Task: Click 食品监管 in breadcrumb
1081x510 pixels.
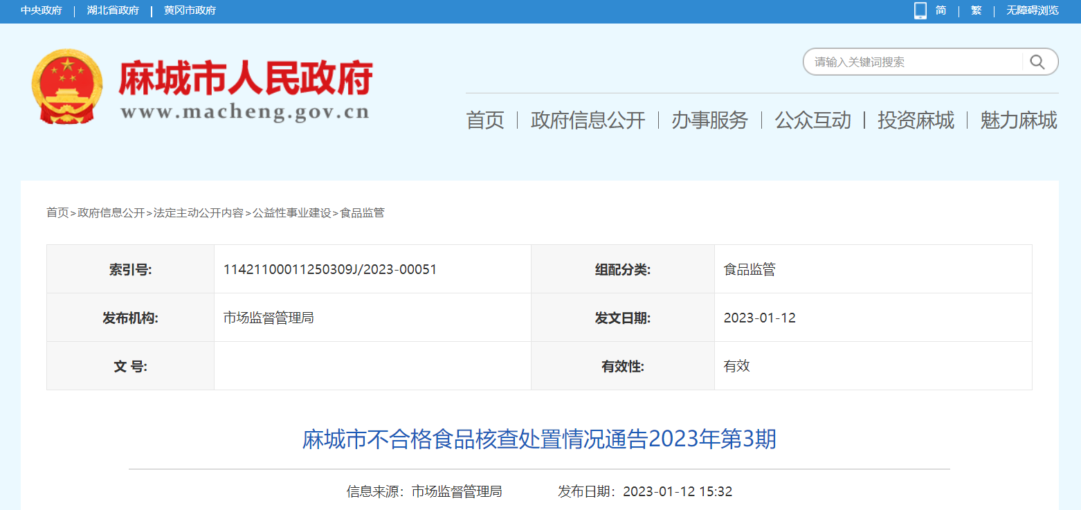Action: pyautogui.click(x=362, y=213)
